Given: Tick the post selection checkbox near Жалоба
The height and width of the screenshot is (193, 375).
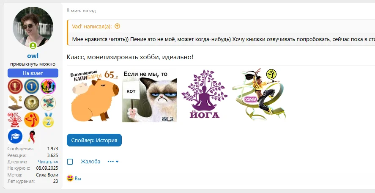Looking at the screenshot, I should tap(70, 162).
